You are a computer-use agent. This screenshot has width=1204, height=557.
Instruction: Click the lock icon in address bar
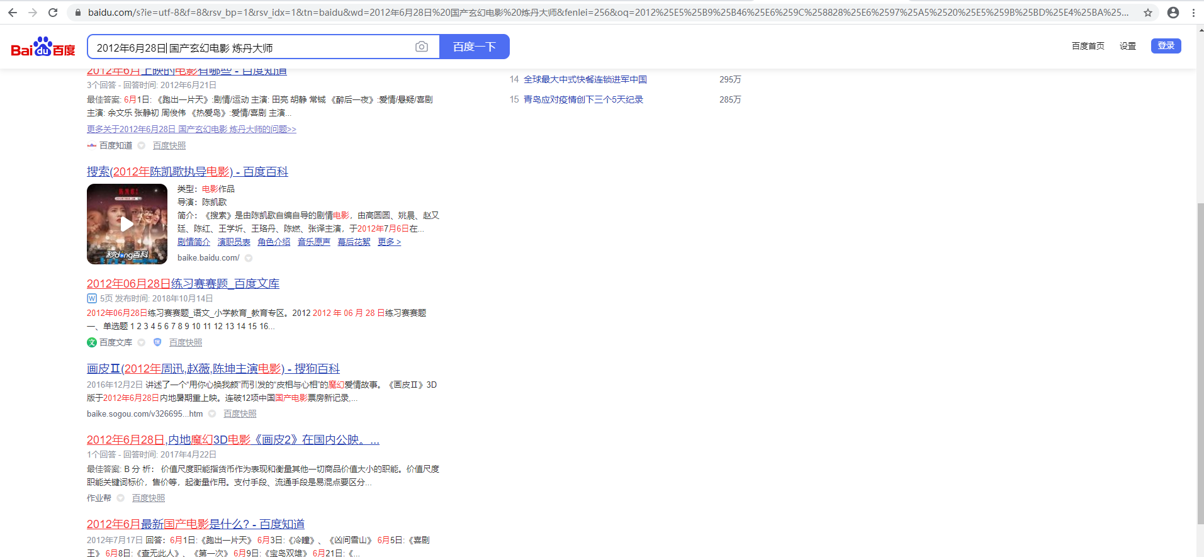(78, 13)
